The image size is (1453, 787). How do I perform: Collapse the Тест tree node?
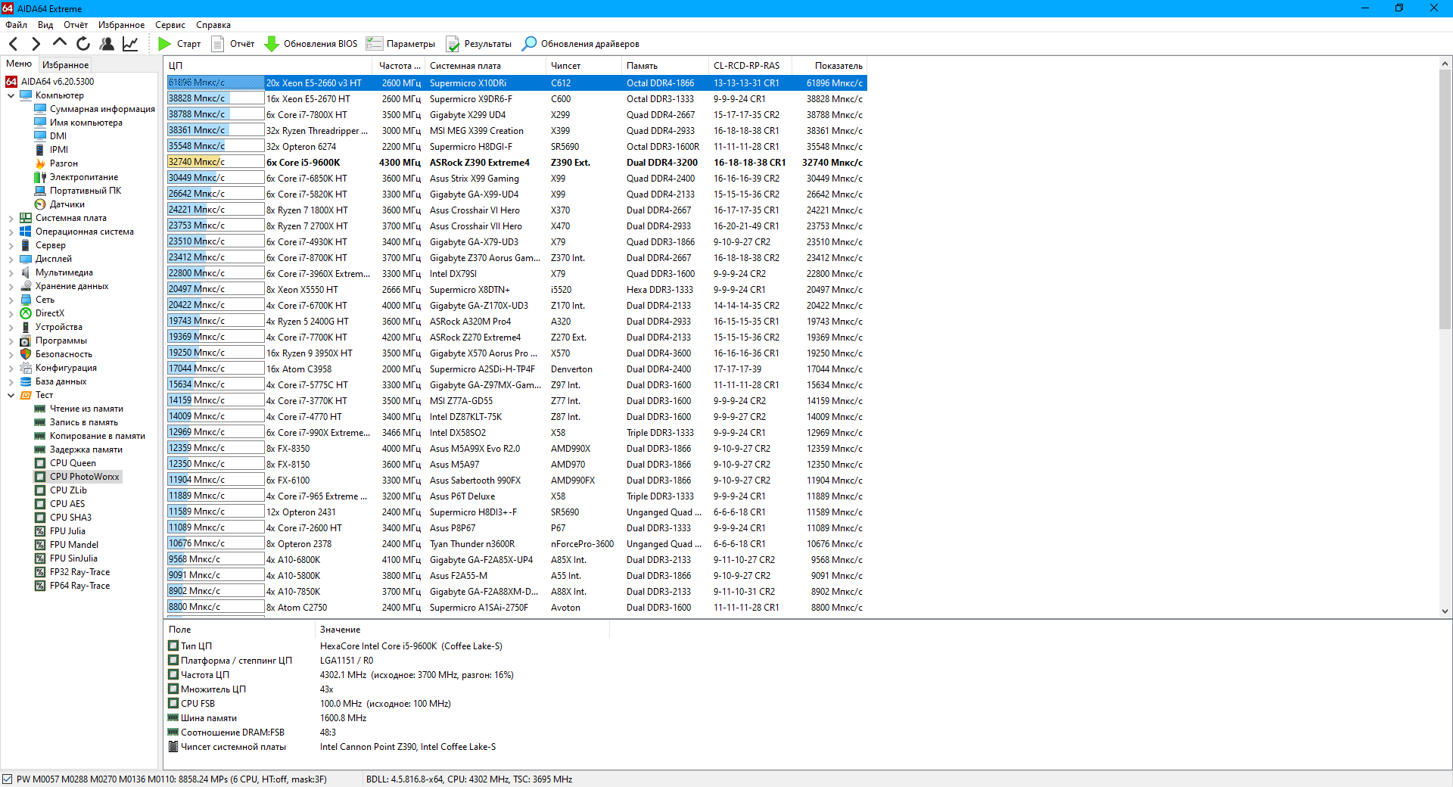[11, 395]
